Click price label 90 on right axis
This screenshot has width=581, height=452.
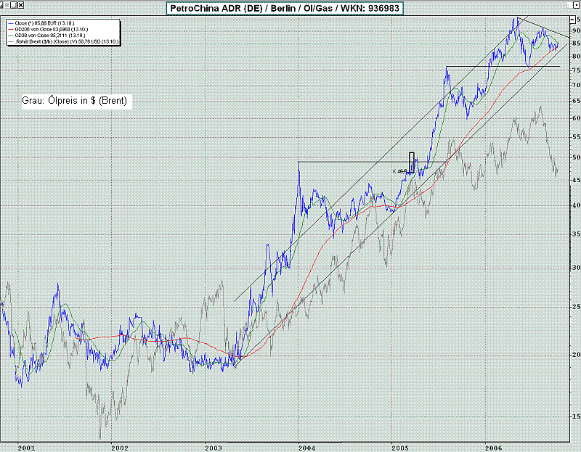point(576,30)
